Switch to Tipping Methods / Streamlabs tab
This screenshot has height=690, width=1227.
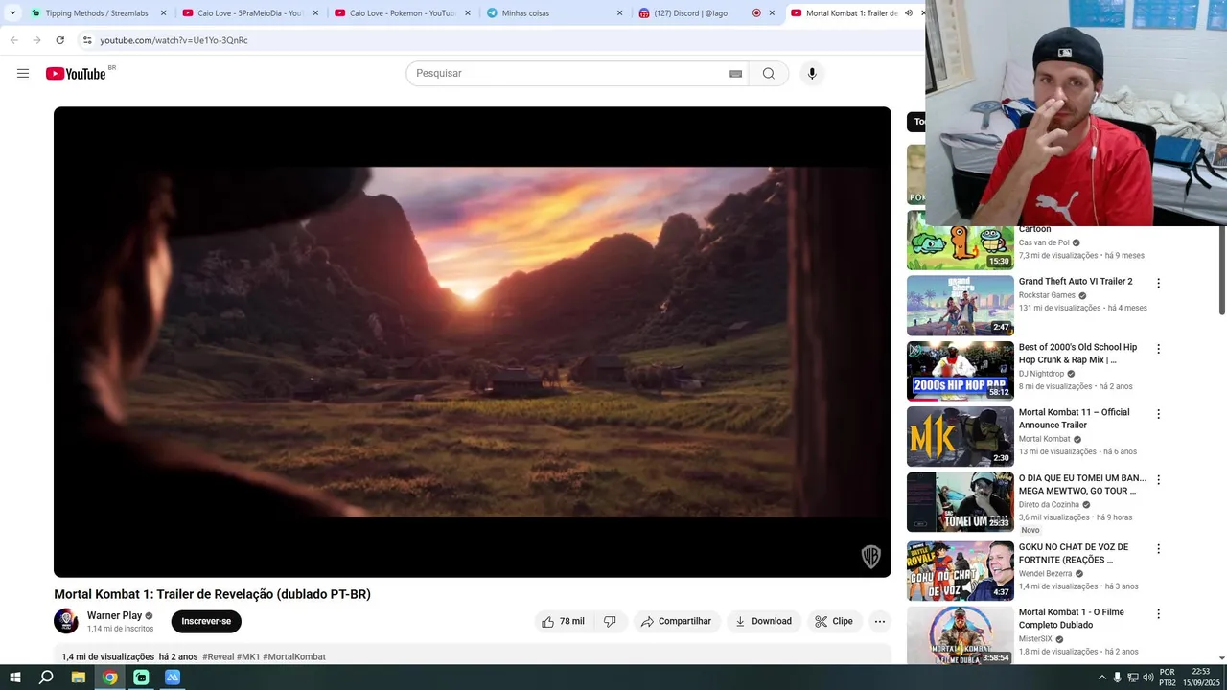point(98,13)
